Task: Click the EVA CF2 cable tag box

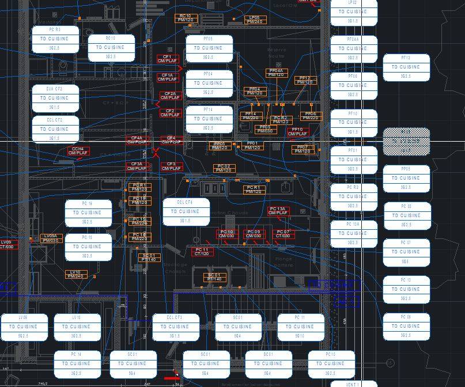Action: pos(55,98)
